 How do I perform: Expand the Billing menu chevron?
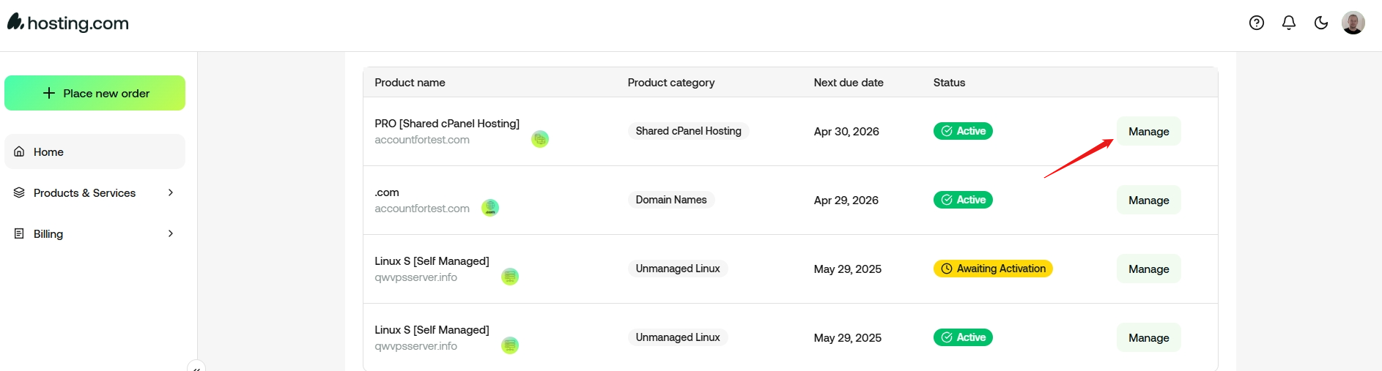(x=171, y=233)
